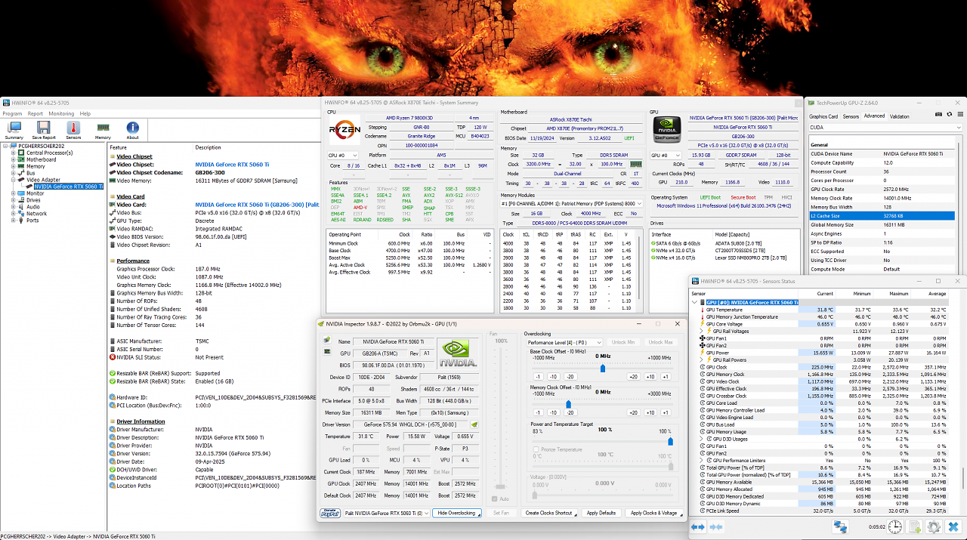The image size is (967, 540).
Task: Click the clock icon in Sensors Status
Action: coord(895,526)
